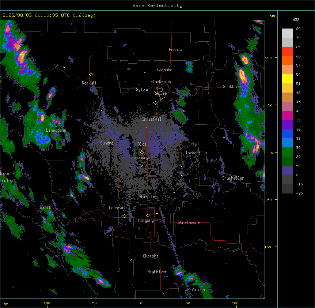This screenshot has width=315, height=308.
Task: Select the yellow diamond marker between Olds and Didsbury
Action: (x=142, y=152)
